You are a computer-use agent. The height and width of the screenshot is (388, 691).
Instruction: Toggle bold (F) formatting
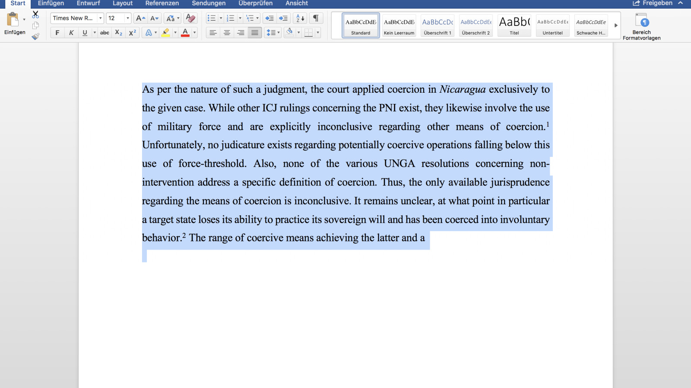57,33
